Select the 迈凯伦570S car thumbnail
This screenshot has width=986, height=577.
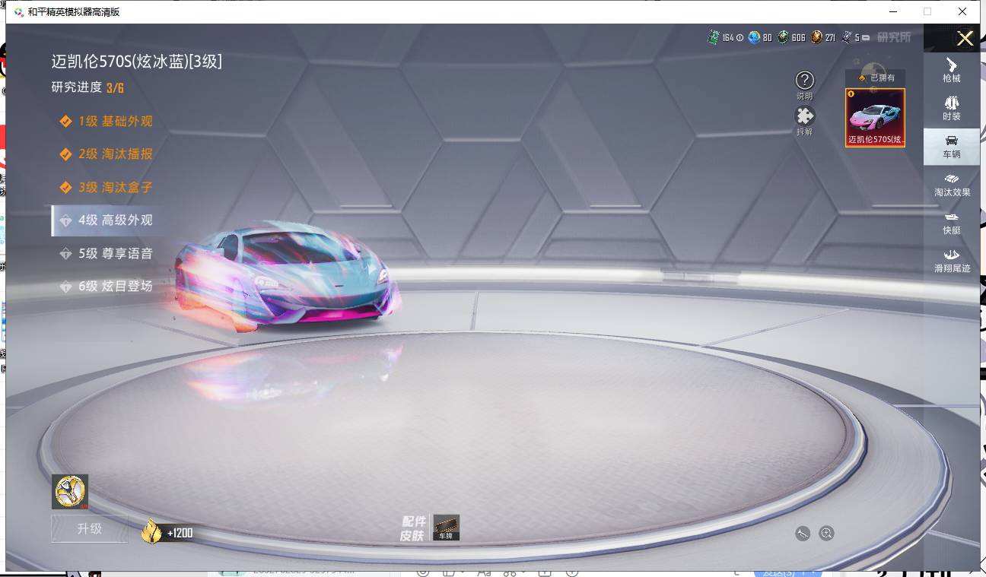[875, 117]
